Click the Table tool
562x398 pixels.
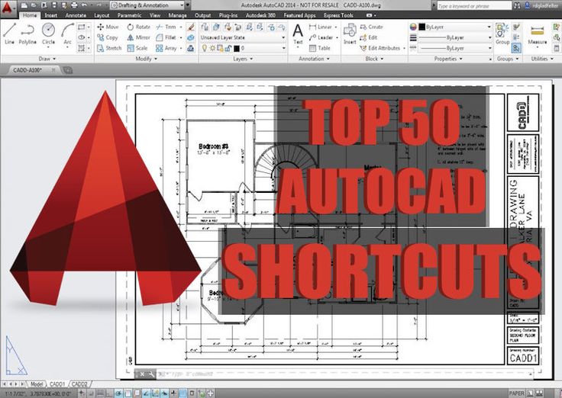319,48
